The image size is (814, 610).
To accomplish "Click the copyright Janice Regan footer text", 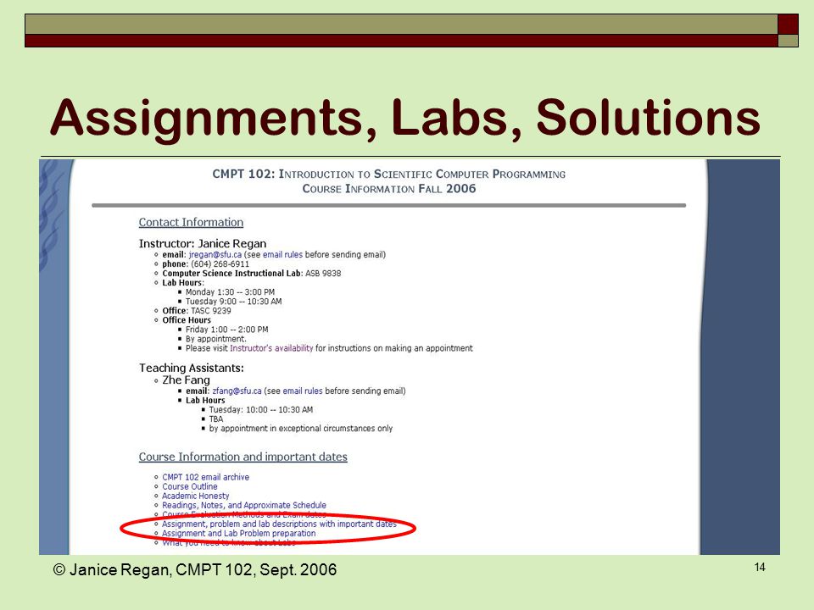I will tap(195, 569).
